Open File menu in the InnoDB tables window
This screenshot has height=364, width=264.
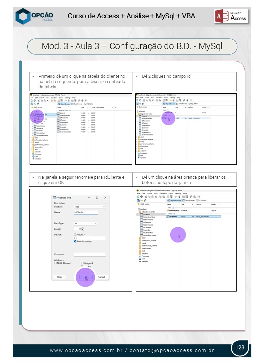click(32, 98)
